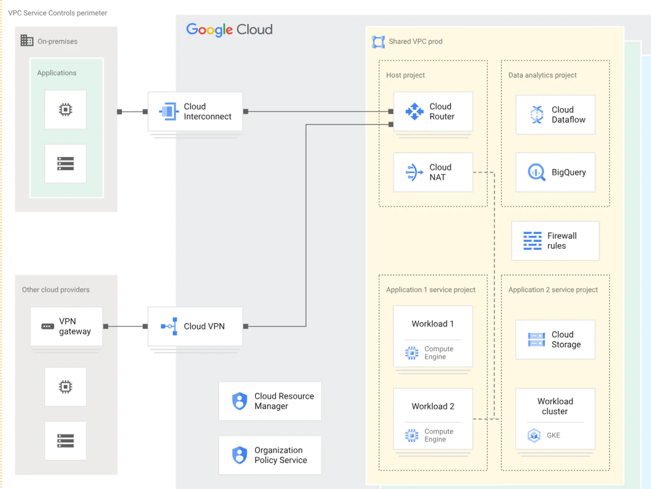
Task: Click the Cloud Interconnect icon
Action: click(x=169, y=111)
